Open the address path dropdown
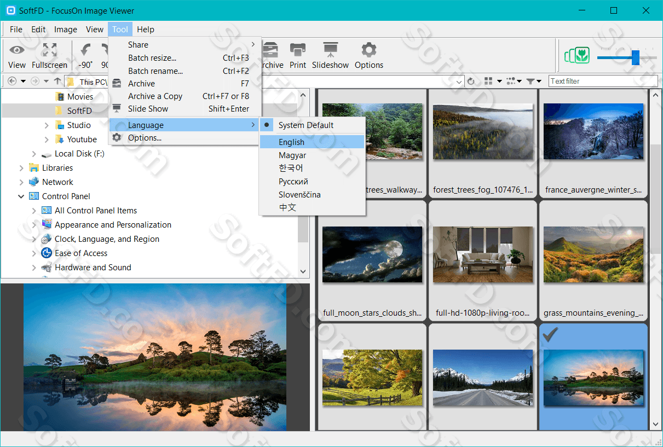663x447 pixels. point(459,81)
